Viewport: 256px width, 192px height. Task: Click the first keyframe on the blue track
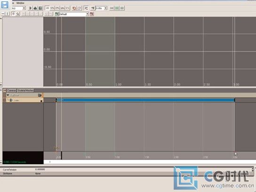pos(56,100)
